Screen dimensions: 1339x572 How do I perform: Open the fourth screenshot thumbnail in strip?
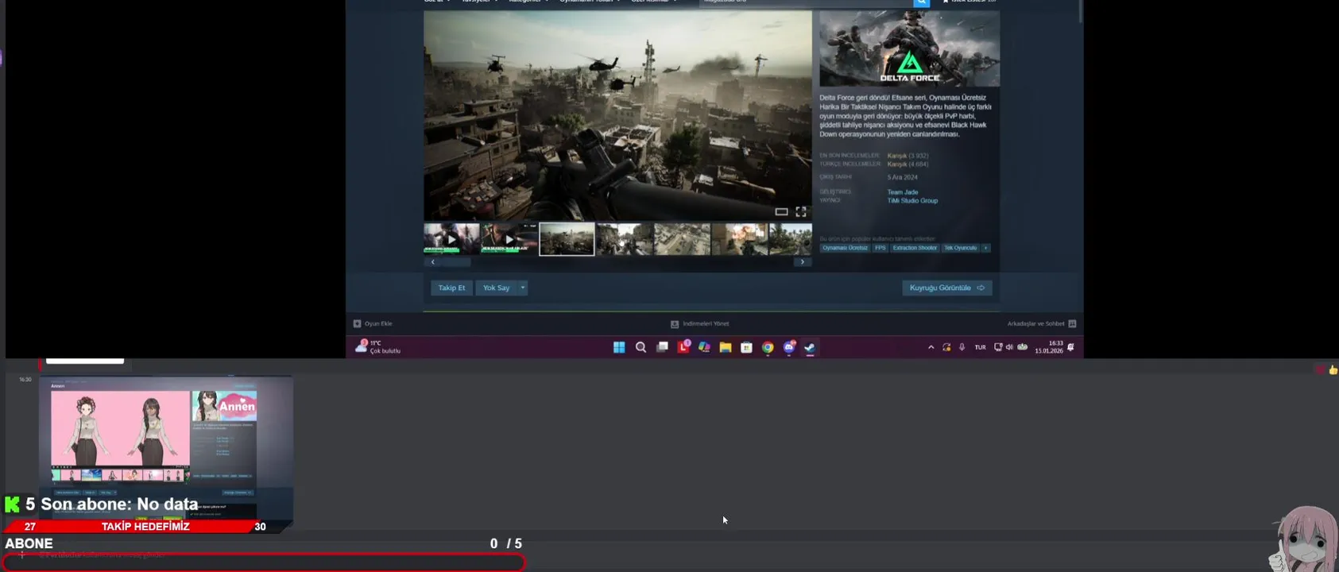625,239
